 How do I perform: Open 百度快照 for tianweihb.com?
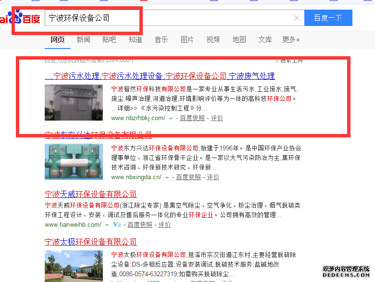[140, 225]
